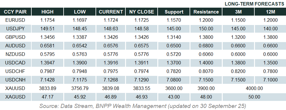This screenshot has height=110, width=286.
Task: Click the 12M forecast column header
Action: click(270, 12)
